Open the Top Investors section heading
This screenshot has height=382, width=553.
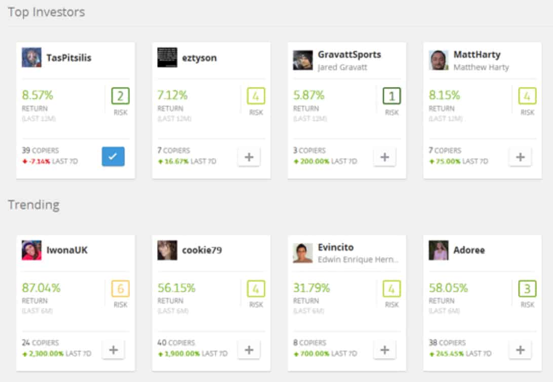[x=46, y=12]
